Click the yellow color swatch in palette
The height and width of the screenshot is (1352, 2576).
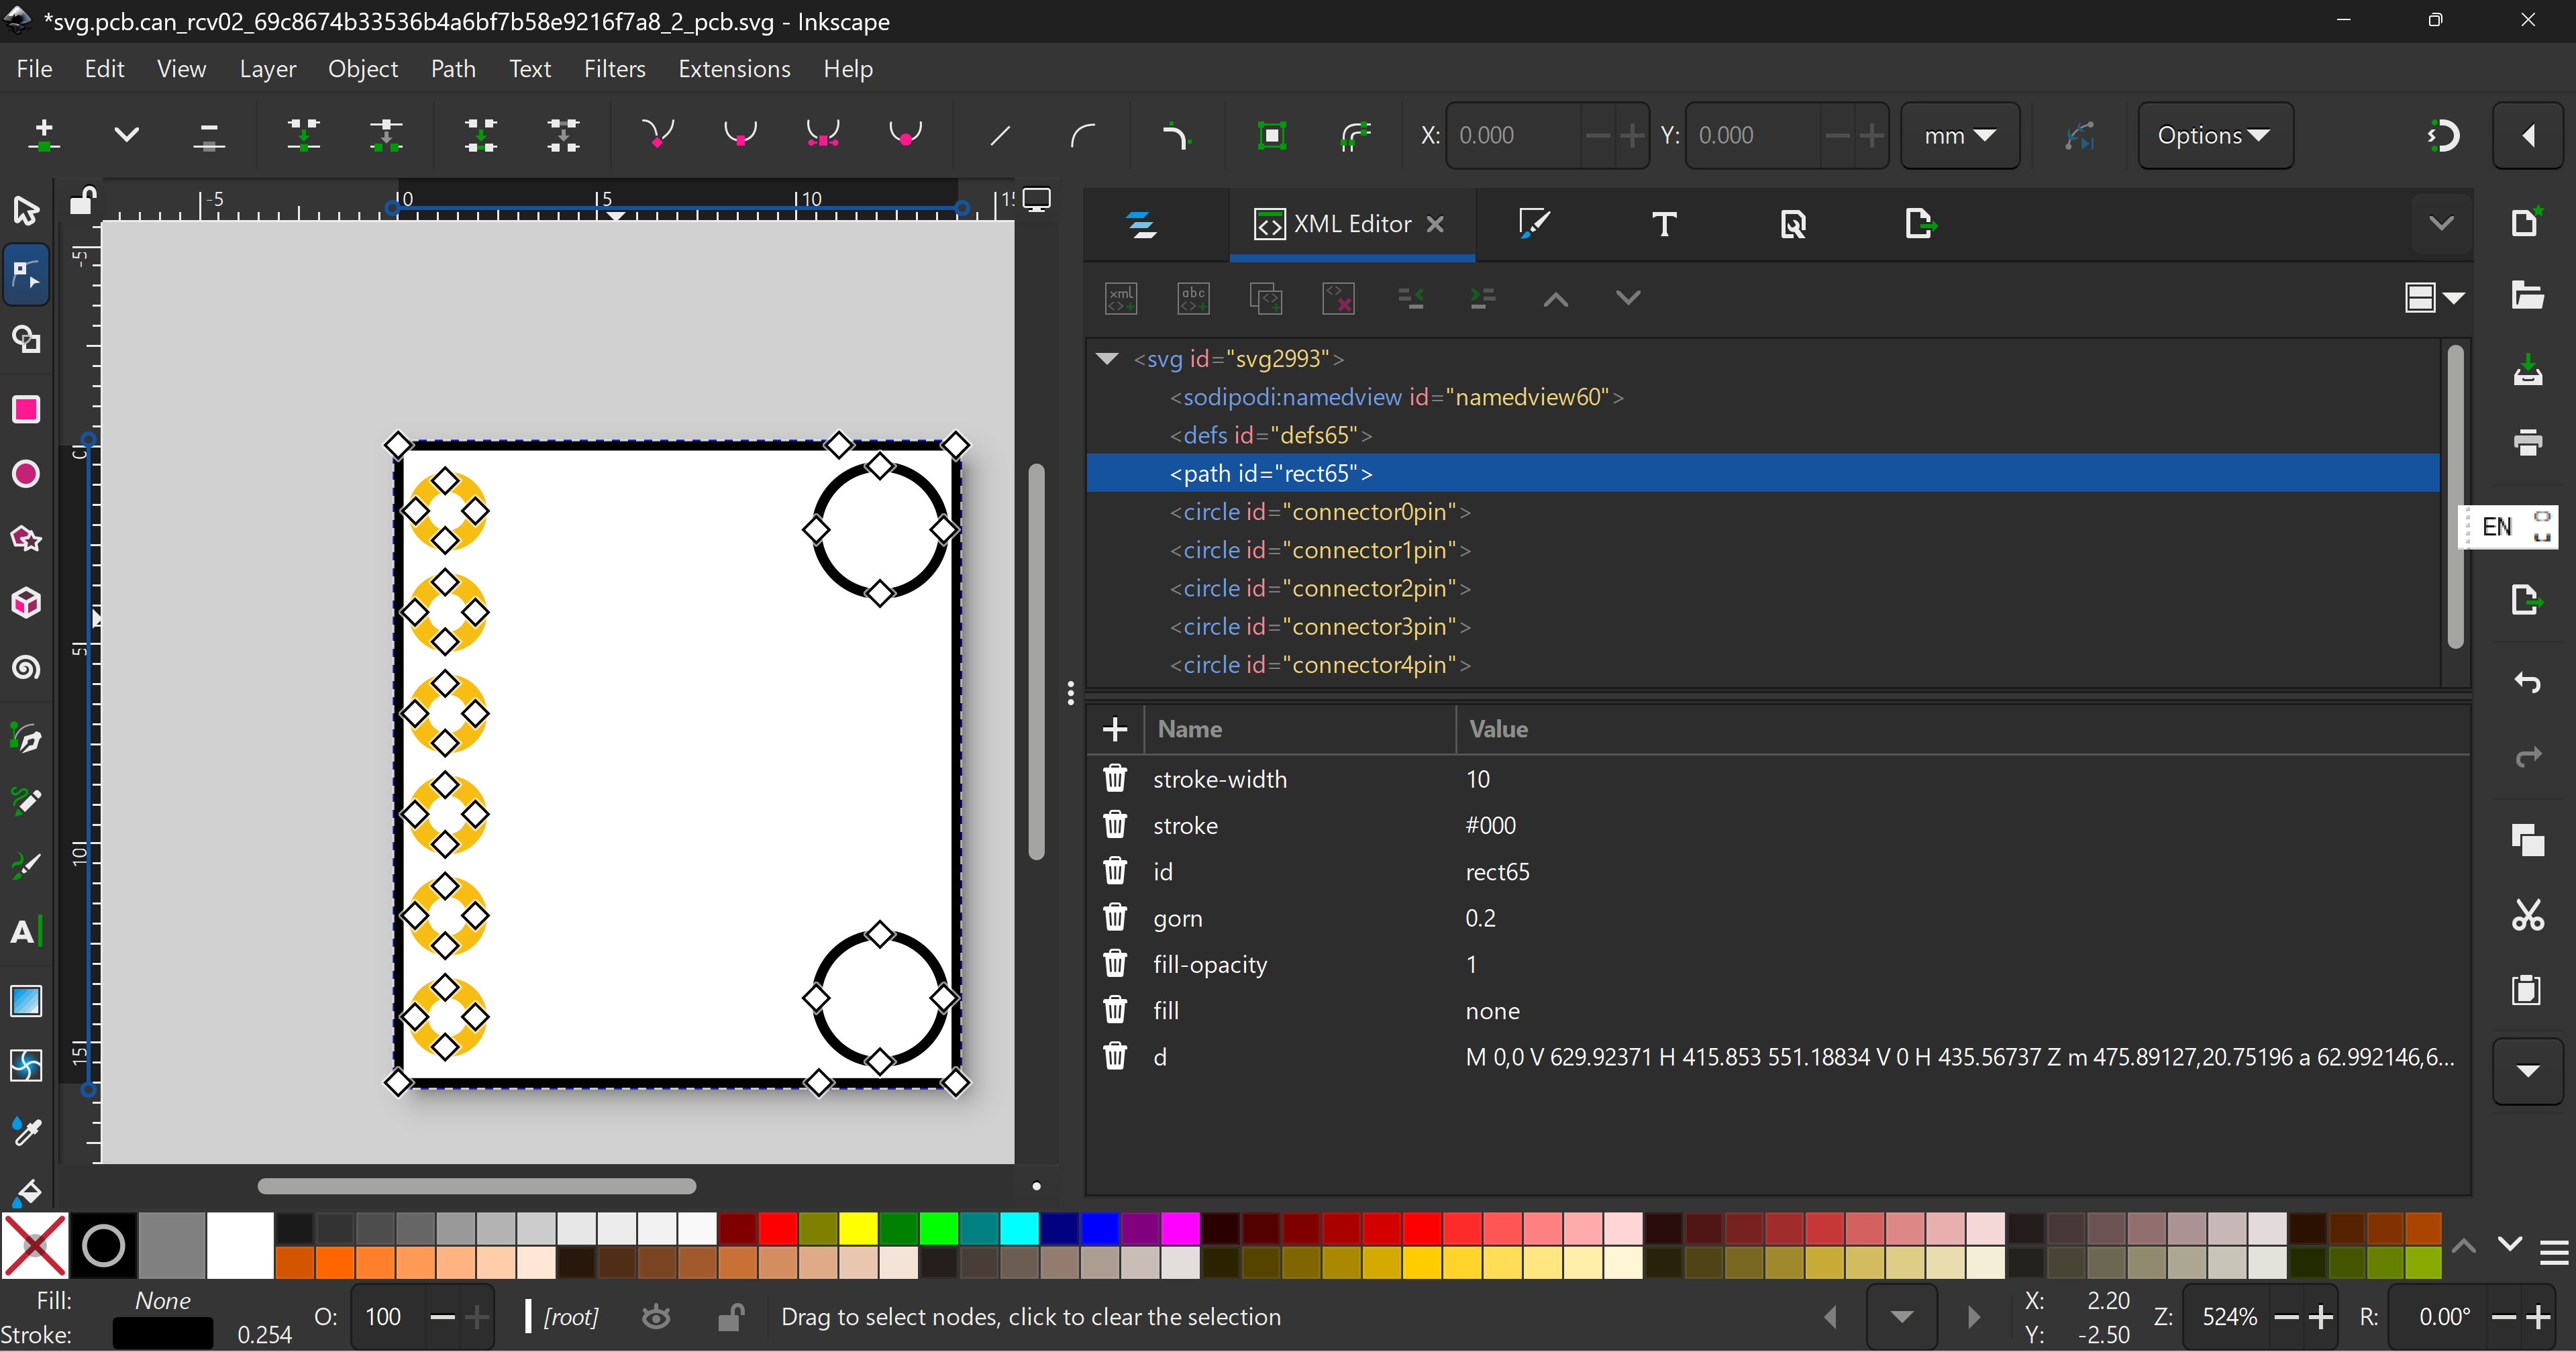(x=858, y=1227)
